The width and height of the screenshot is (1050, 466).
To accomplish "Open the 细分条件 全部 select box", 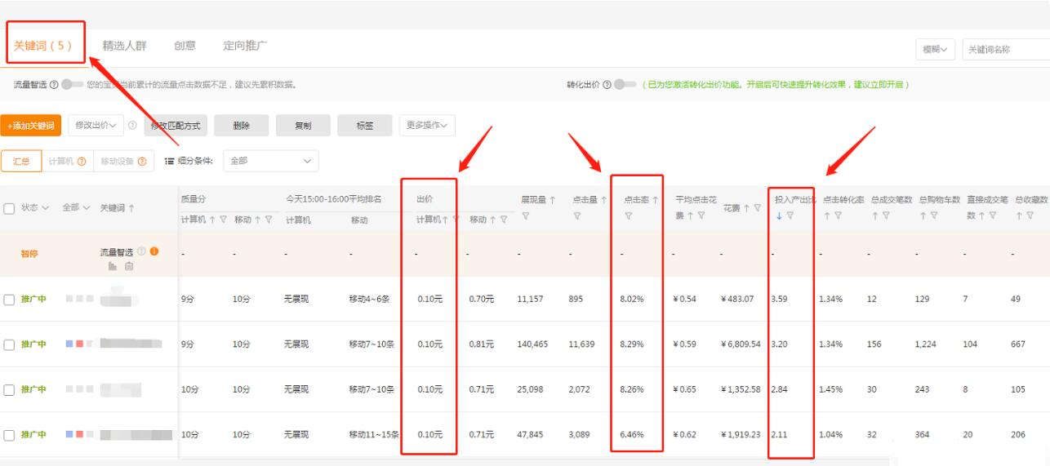I will [x=271, y=161].
